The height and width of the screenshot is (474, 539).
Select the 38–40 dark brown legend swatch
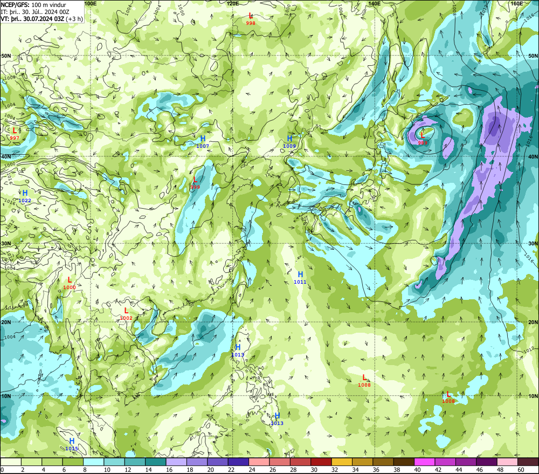coord(404,462)
